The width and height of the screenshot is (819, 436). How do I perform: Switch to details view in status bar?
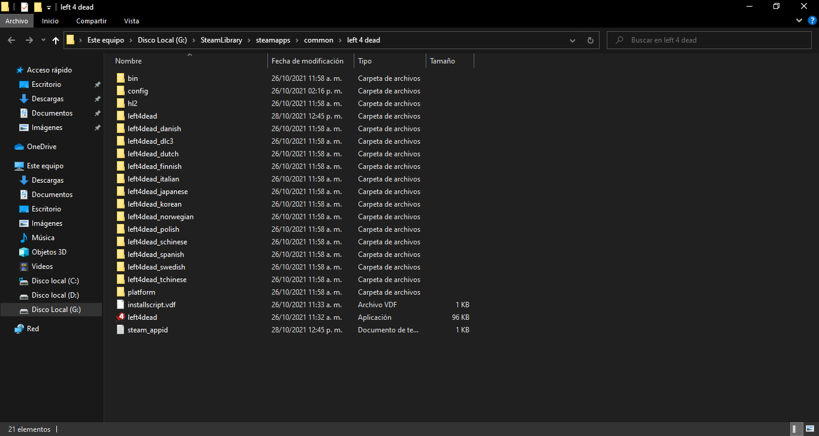(795, 429)
